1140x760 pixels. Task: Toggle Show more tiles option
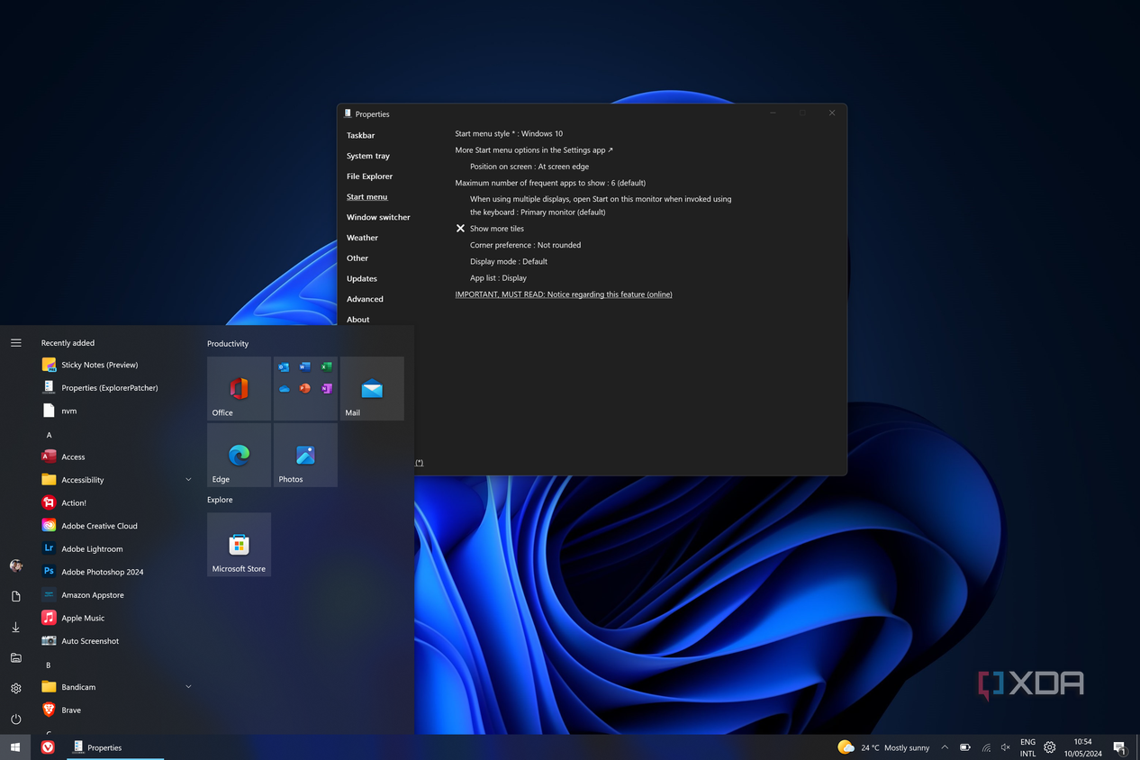click(490, 229)
